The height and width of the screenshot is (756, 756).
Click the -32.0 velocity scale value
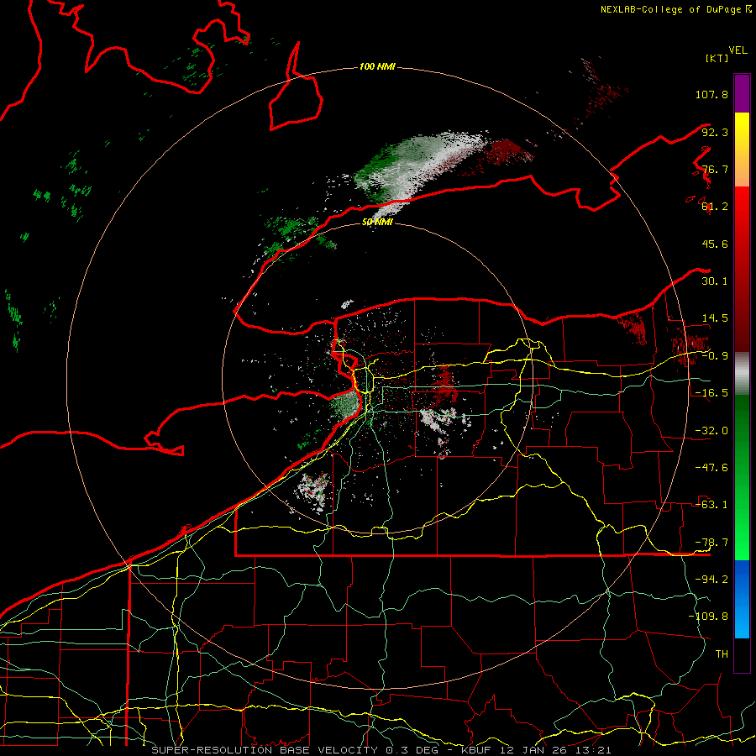click(x=711, y=431)
